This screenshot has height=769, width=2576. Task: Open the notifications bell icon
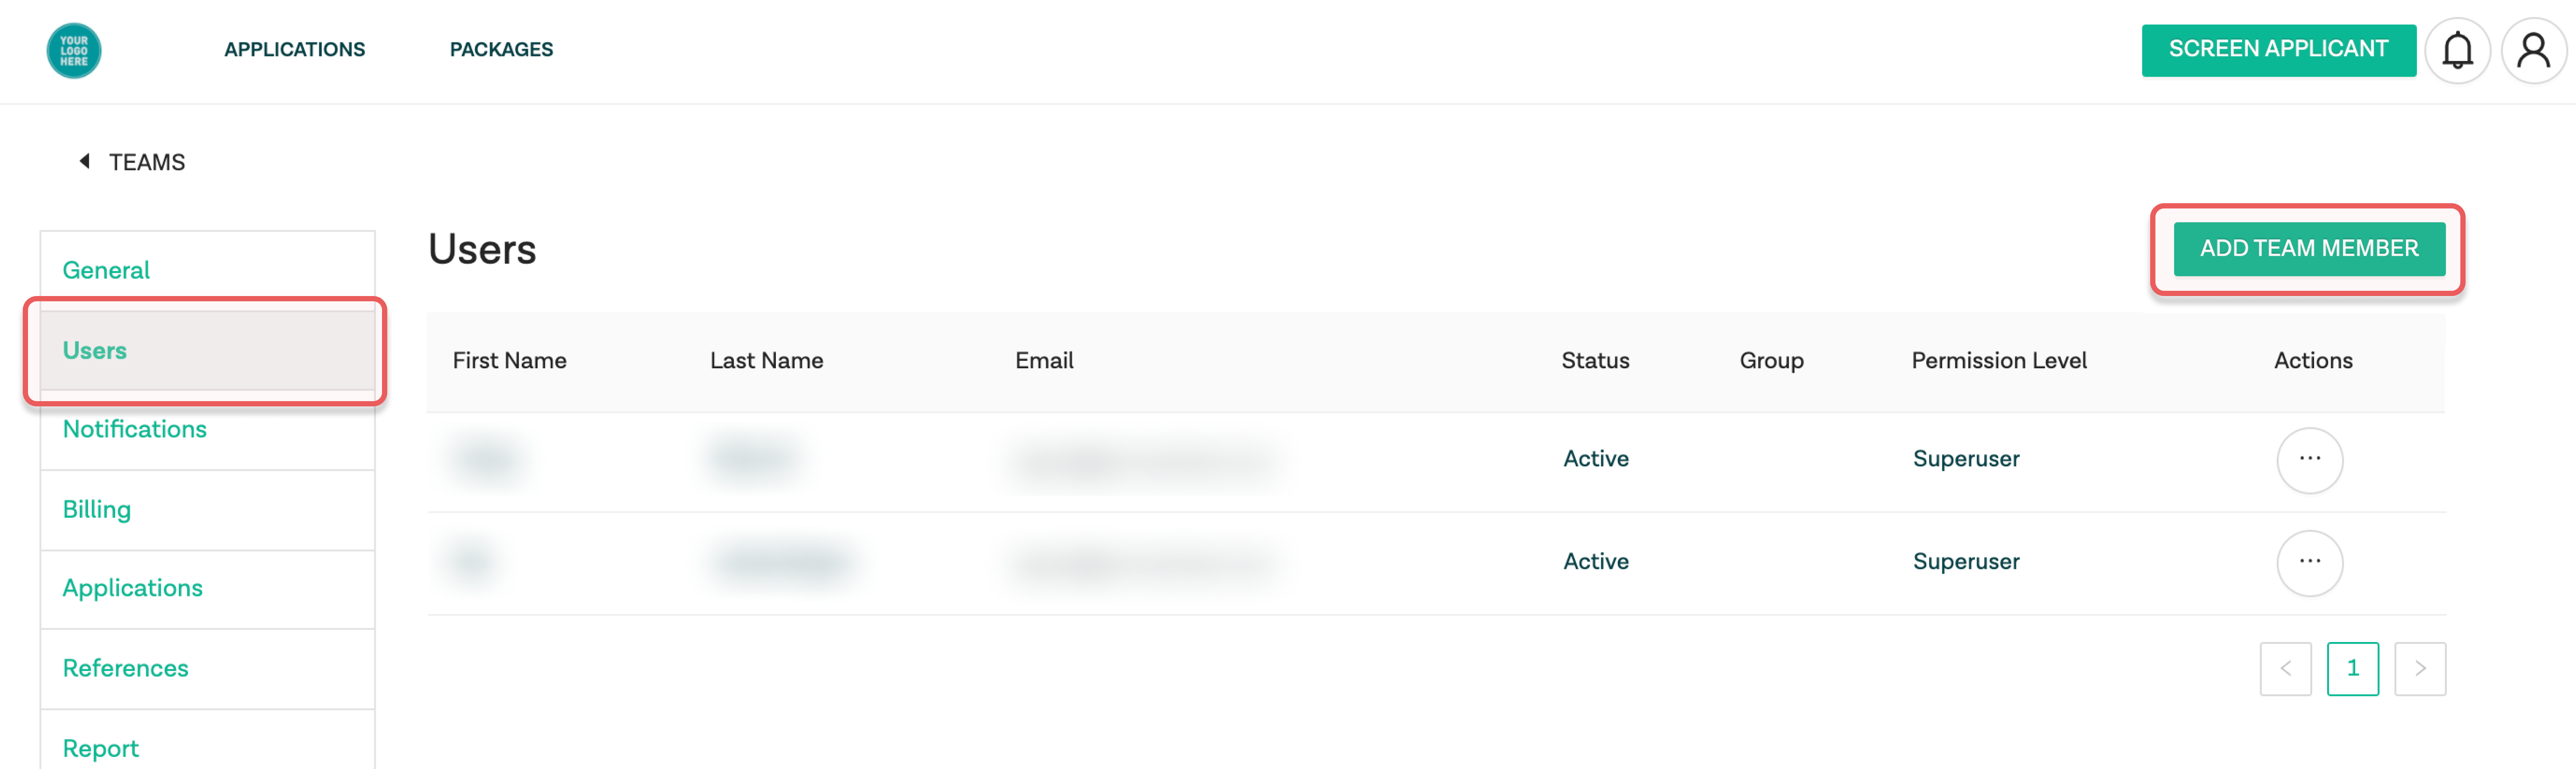coord(2457,50)
